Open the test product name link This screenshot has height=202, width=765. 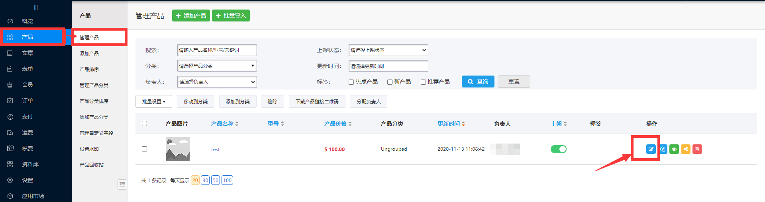point(216,150)
